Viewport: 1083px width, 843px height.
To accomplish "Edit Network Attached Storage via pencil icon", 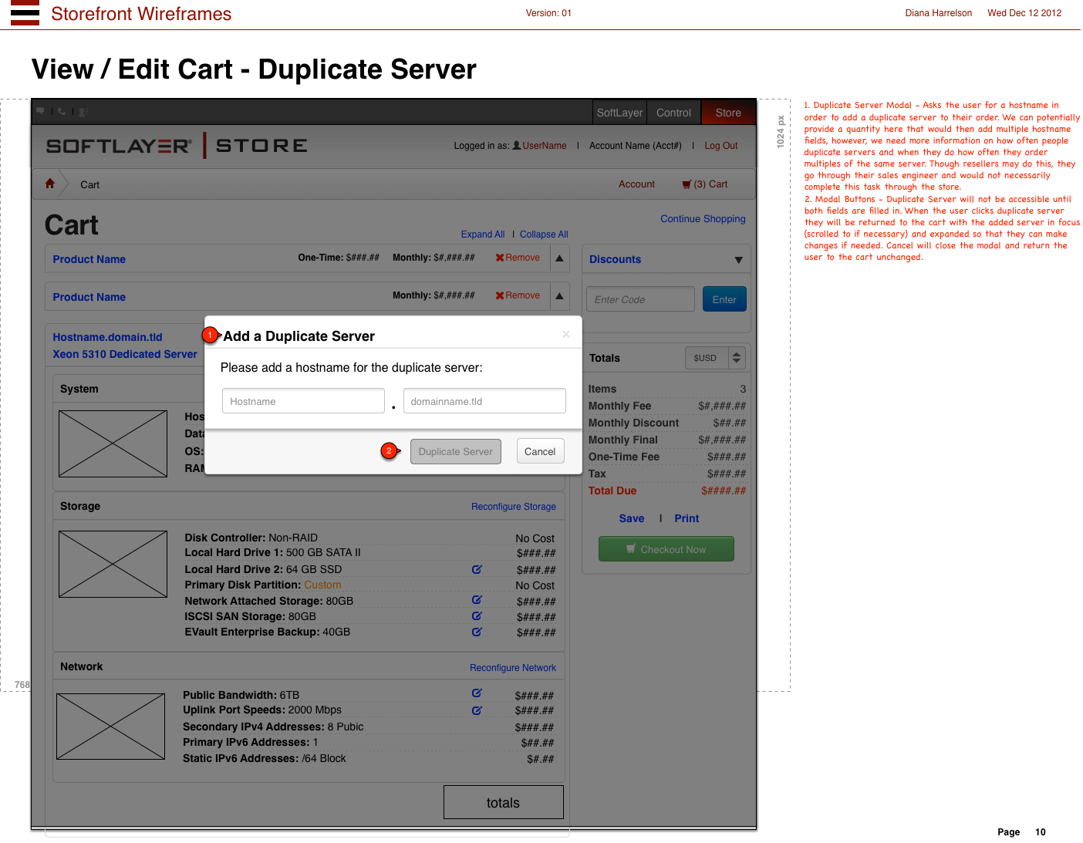I will (x=477, y=599).
